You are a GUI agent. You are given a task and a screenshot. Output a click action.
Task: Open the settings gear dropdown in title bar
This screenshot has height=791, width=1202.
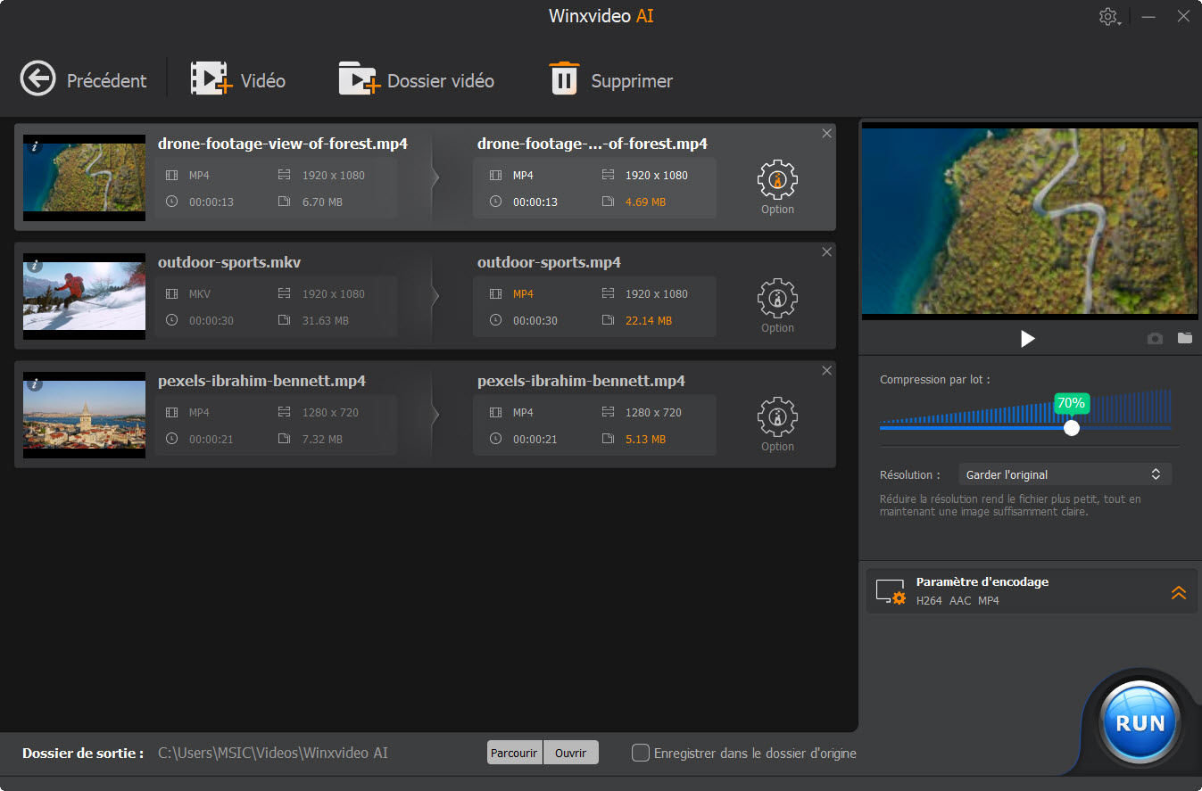(1109, 17)
